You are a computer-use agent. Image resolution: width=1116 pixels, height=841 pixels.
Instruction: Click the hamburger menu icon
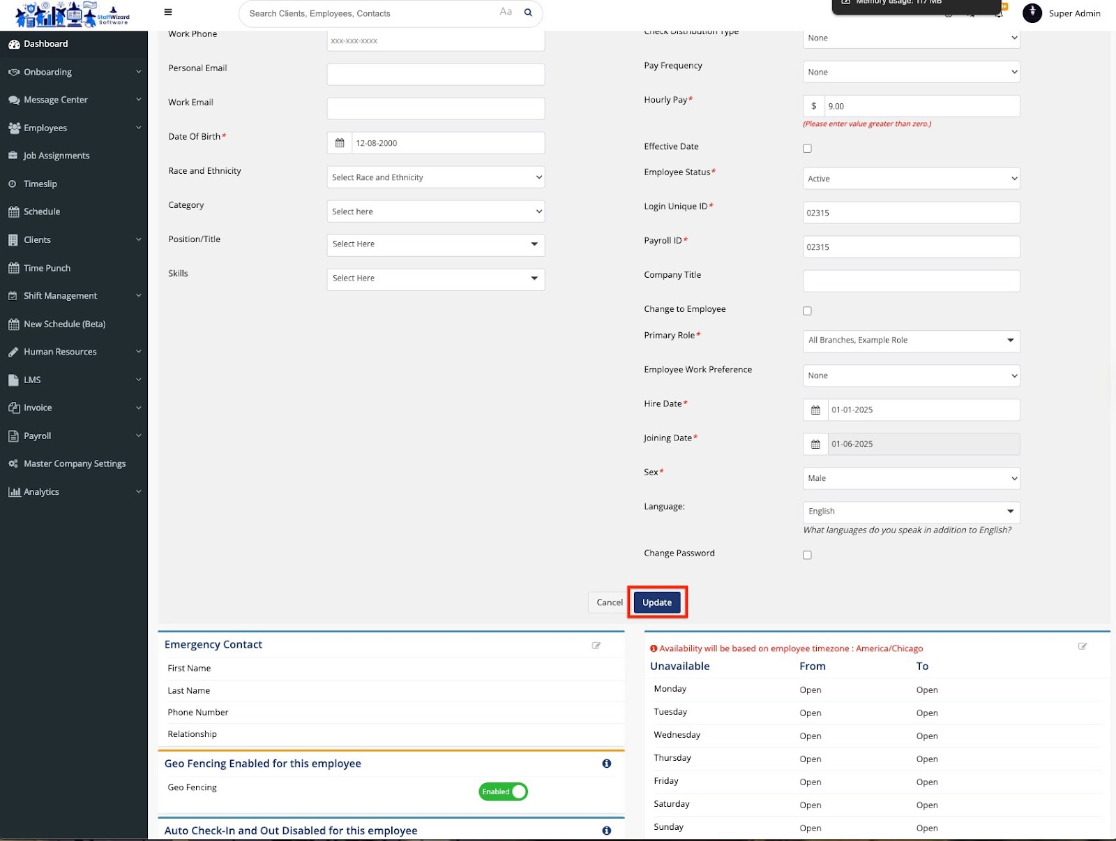click(x=167, y=13)
